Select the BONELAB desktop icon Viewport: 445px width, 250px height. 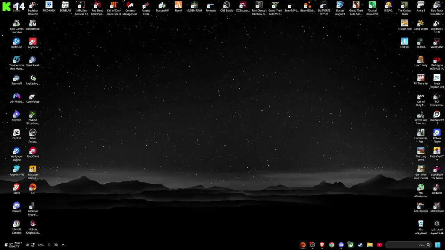point(65,7)
